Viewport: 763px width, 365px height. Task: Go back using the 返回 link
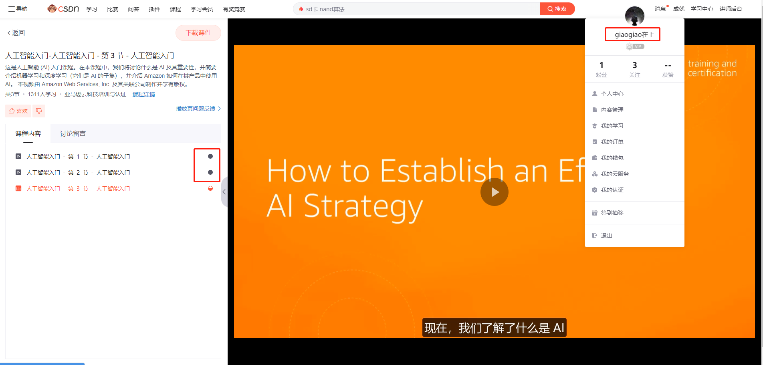(16, 33)
